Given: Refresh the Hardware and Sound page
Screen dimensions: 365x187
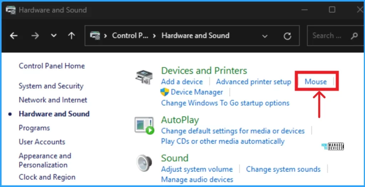Looking at the screenshot, I should pos(288,36).
